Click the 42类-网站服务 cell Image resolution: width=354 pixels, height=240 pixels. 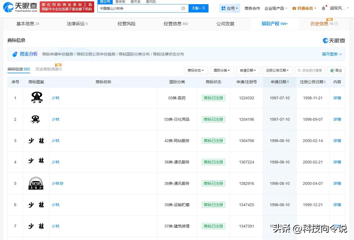click(177, 141)
